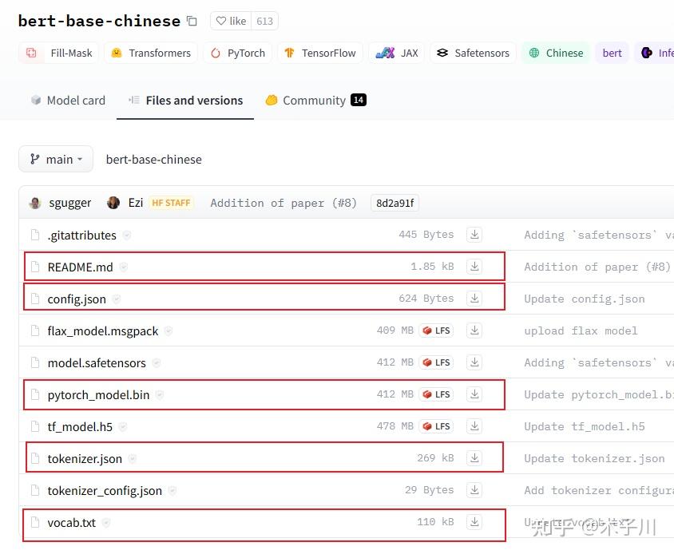Open tf_model.h5
The height and width of the screenshot is (554, 674).
click(x=80, y=427)
